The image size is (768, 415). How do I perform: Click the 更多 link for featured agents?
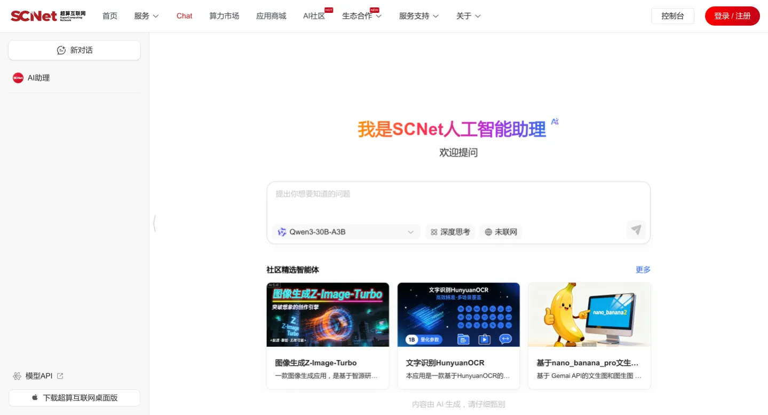(643, 270)
